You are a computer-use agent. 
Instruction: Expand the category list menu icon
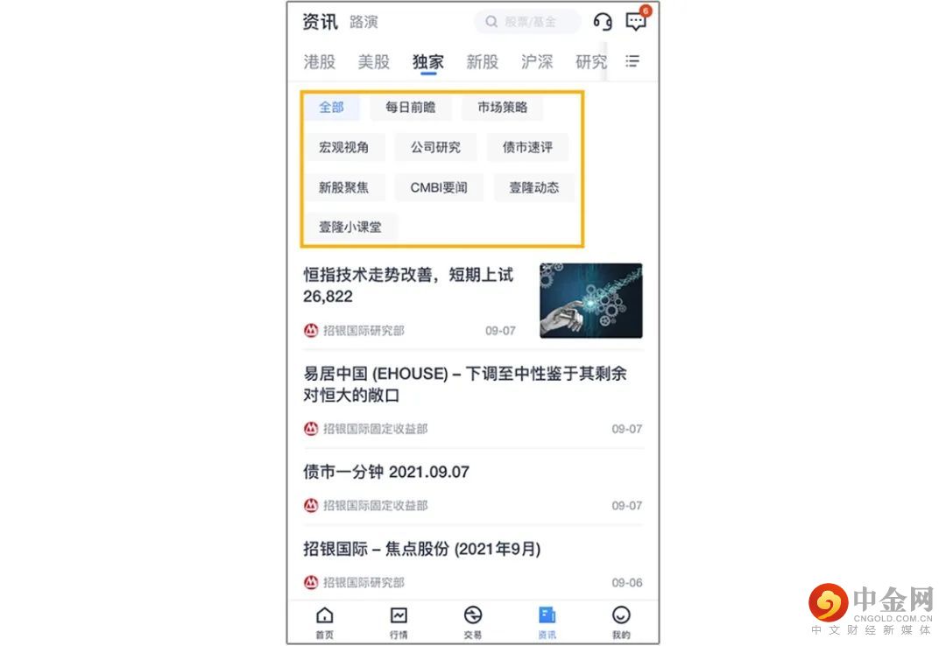(632, 61)
